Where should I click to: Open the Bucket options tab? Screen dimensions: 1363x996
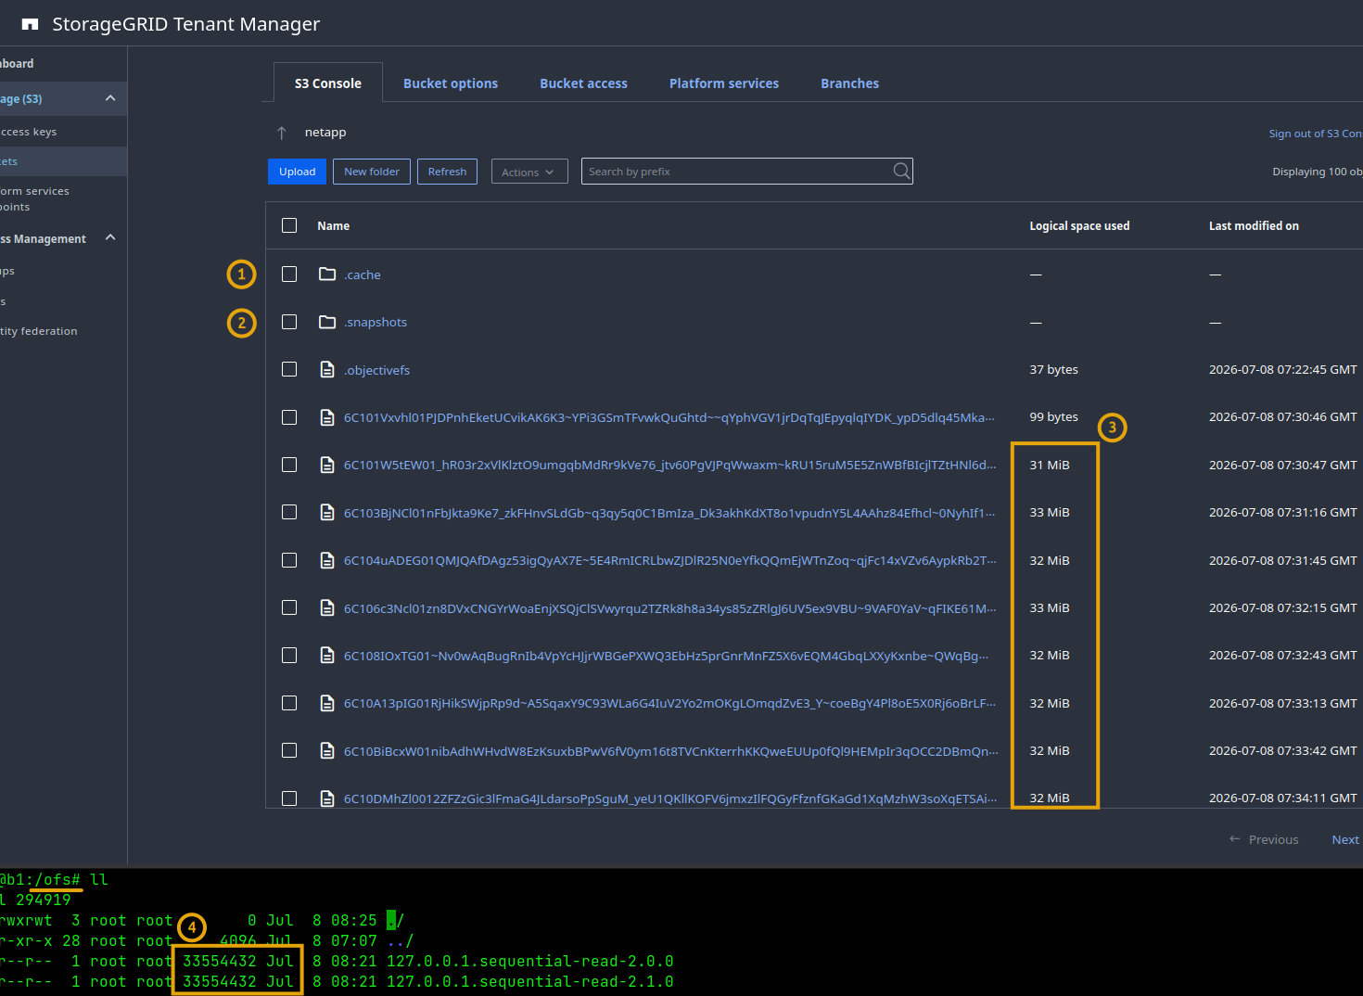tap(451, 83)
